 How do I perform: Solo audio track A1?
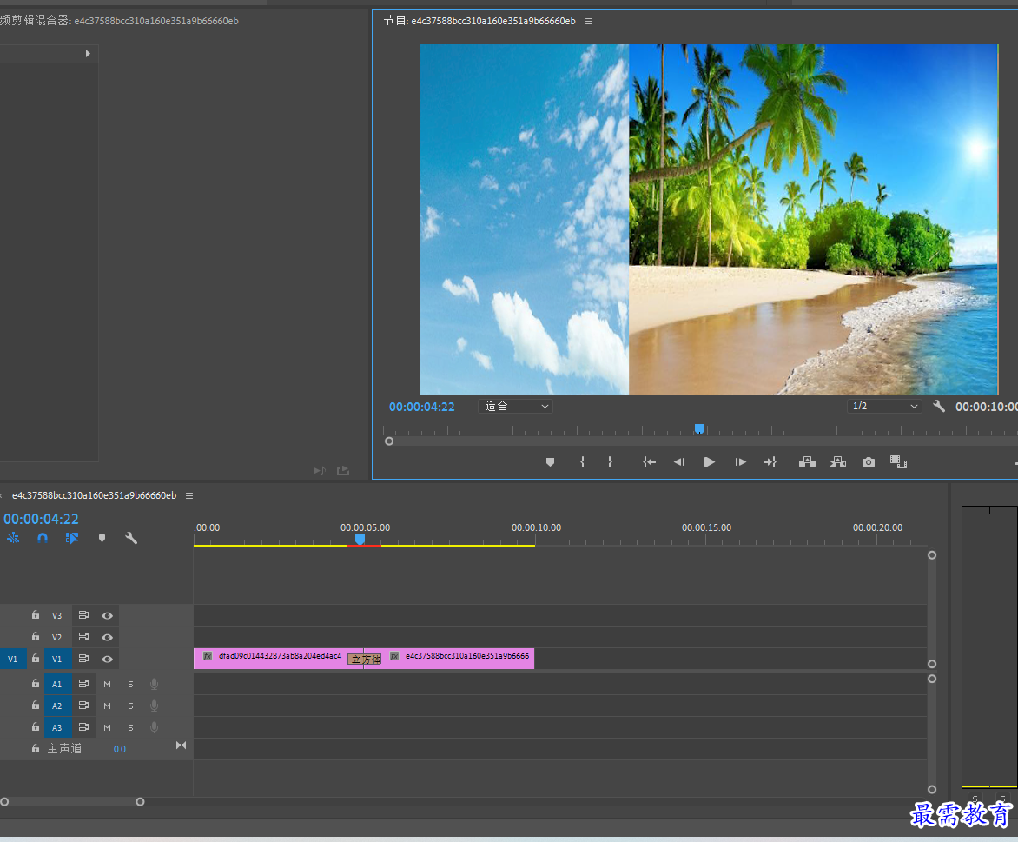tap(130, 684)
